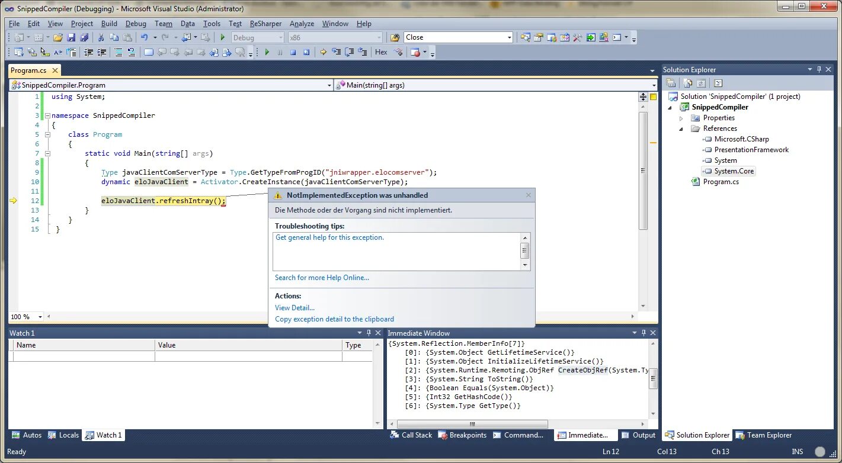Image resolution: width=842 pixels, height=463 pixels.
Task: Open Solution Explorer from the top toolbar icon
Action: click(x=525, y=37)
